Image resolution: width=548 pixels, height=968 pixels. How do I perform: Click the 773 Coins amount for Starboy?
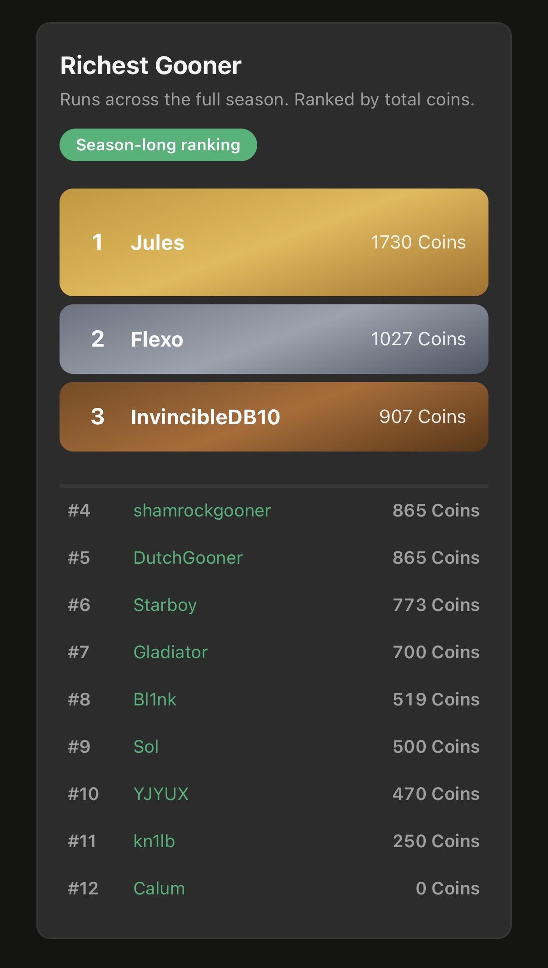[436, 605]
